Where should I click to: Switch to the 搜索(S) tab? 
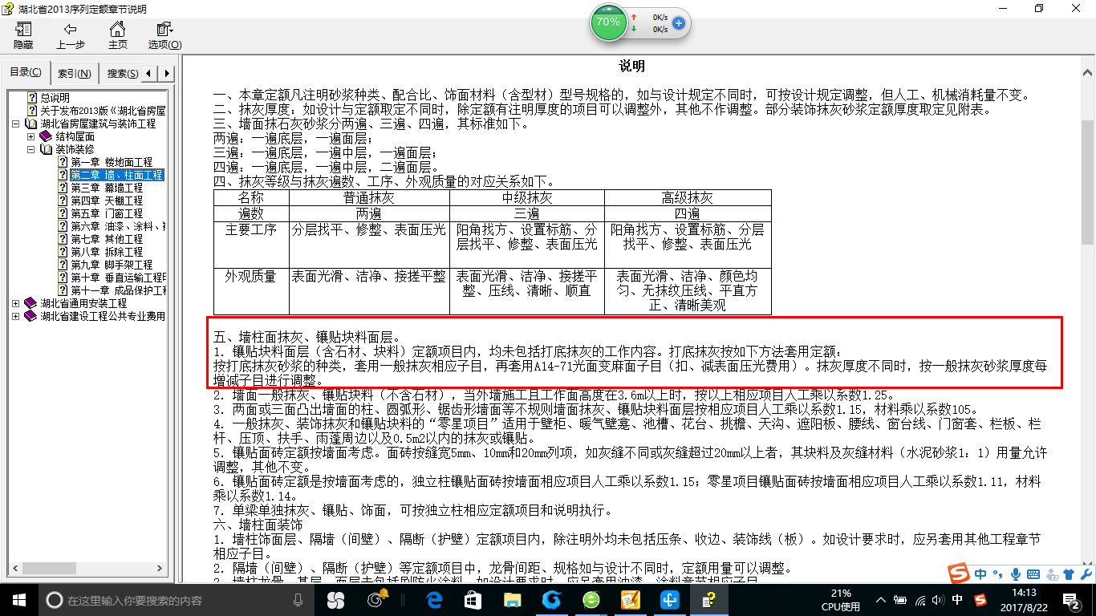121,73
